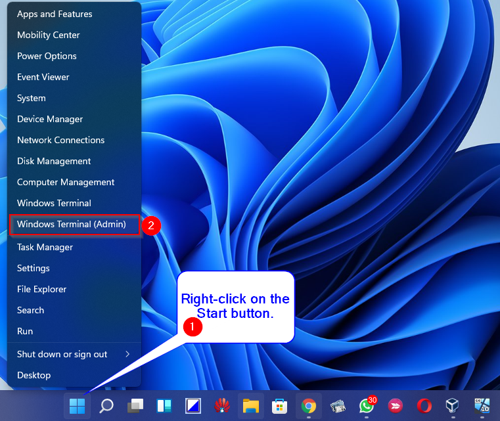Open Apps and Features
The width and height of the screenshot is (500, 421).
pyautogui.click(x=74, y=14)
